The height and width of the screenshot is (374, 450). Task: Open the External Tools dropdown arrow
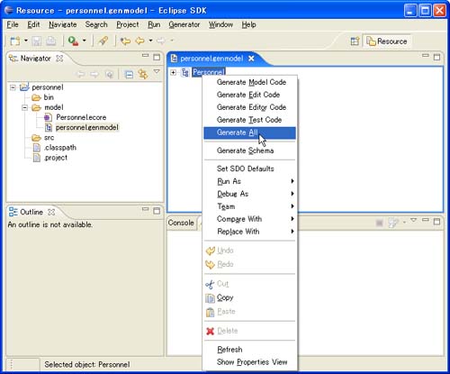pyautogui.click(x=85, y=41)
